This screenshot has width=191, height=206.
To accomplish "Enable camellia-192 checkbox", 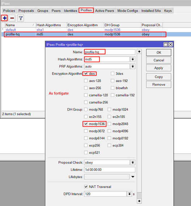I will (113, 95).
